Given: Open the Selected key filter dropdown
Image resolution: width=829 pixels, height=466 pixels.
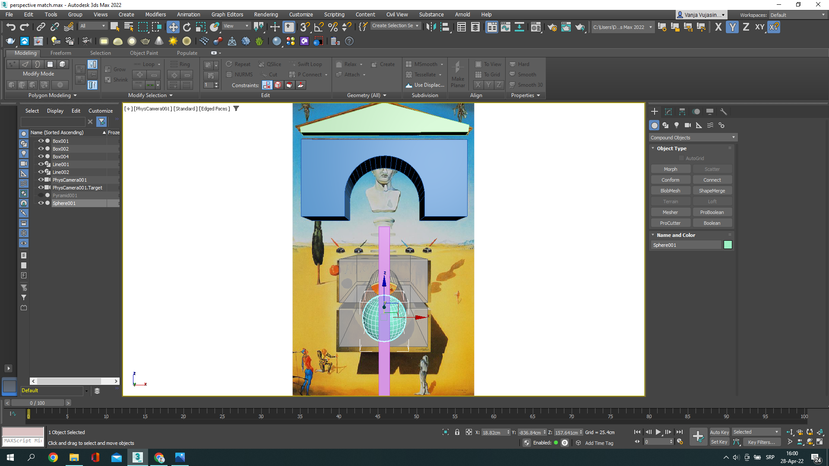Looking at the screenshot, I should (756, 432).
